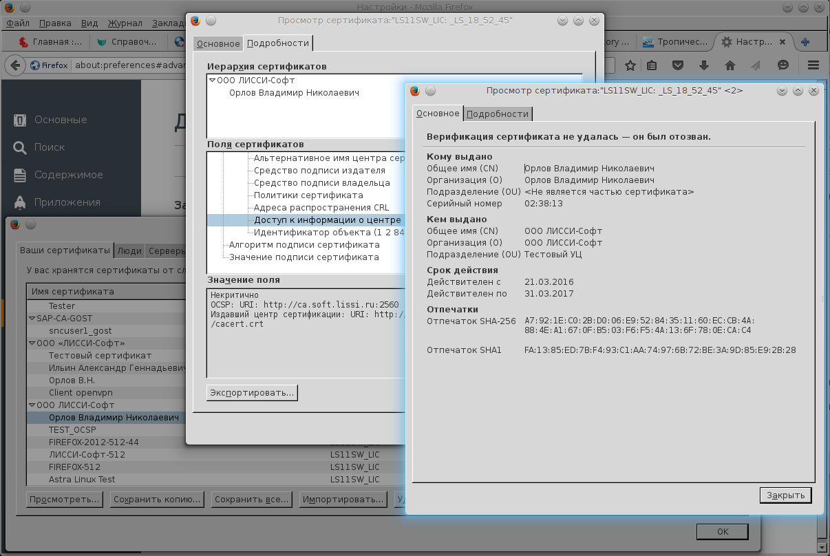Select Astra Linux Test certificate row
The image size is (830, 556).
point(82,480)
